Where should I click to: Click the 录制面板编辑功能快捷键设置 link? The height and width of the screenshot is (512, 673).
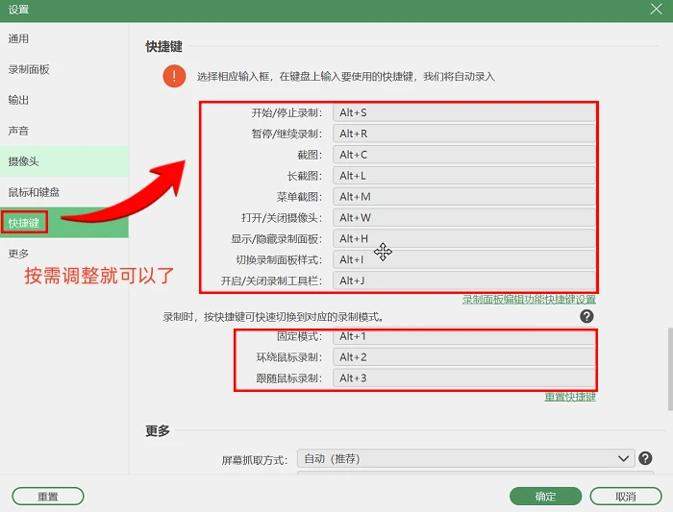529,300
